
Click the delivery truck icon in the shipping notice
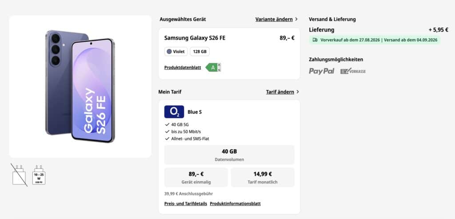(x=315, y=40)
